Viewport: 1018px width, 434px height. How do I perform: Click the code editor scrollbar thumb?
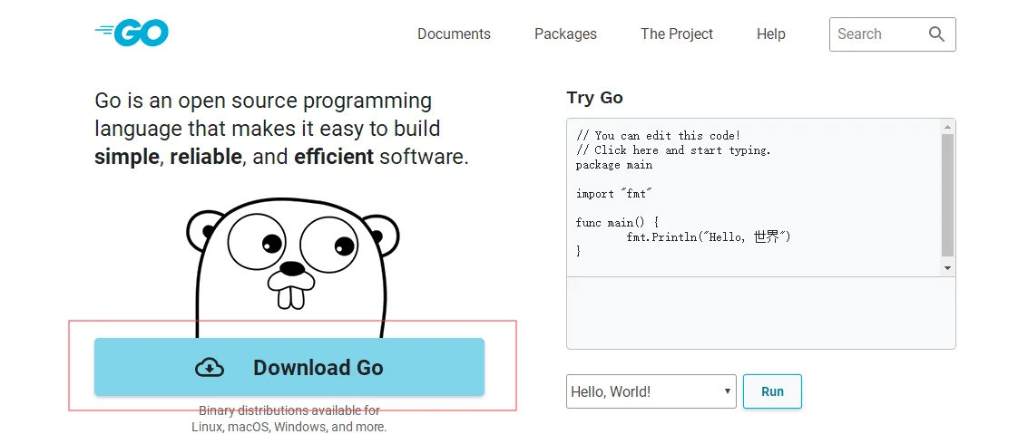pos(947,195)
